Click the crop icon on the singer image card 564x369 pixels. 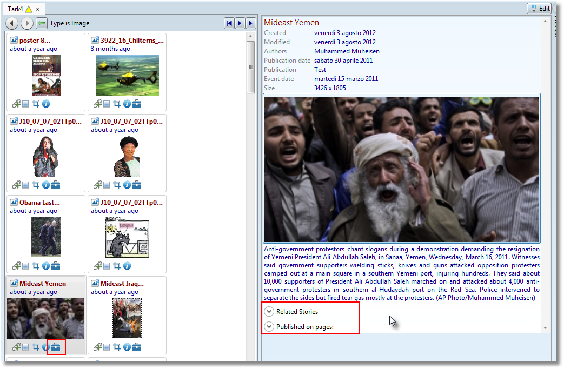pyautogui.click(x=36, y=185)
